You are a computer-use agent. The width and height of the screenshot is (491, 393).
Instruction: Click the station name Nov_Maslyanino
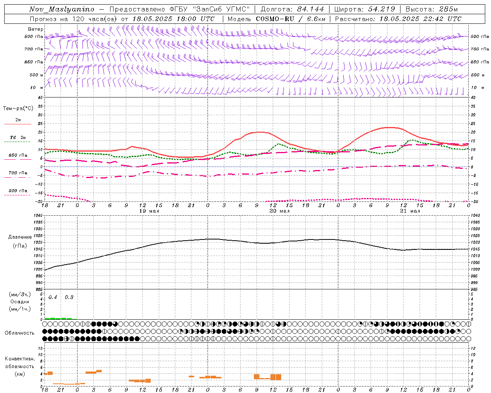pos(62,9)
